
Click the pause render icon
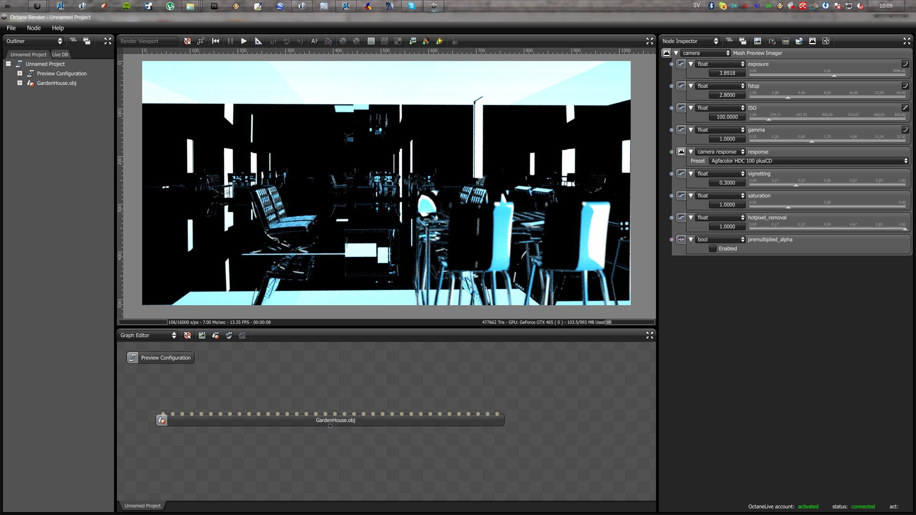[230, 41]
